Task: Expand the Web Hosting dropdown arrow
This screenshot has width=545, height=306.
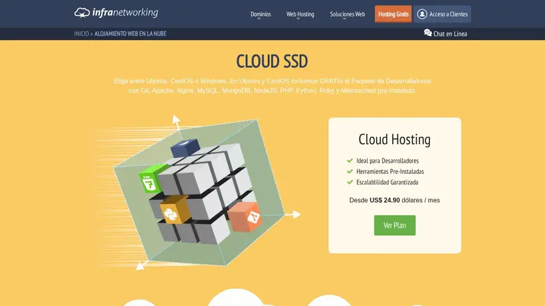Action: (x=298, y=19)
